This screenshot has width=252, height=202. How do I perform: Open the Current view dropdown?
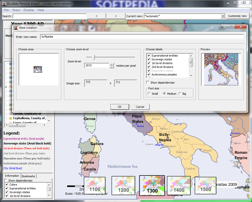[x=223, y=16]
